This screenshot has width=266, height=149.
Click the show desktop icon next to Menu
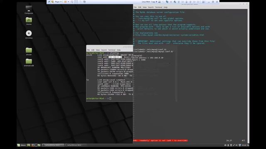pyautogui.click(x=29, y=145)
